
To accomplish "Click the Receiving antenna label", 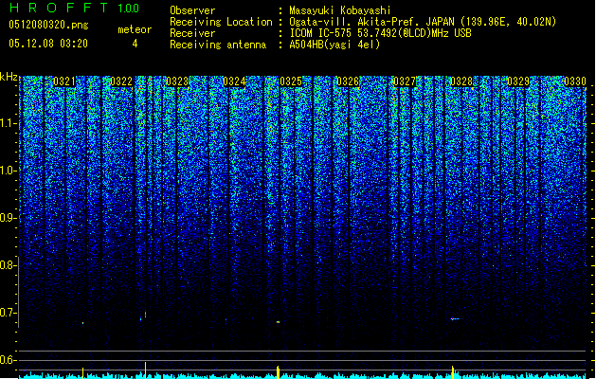I will 218,45.
